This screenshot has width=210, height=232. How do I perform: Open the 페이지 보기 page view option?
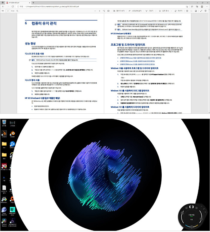tap(118, 11)
